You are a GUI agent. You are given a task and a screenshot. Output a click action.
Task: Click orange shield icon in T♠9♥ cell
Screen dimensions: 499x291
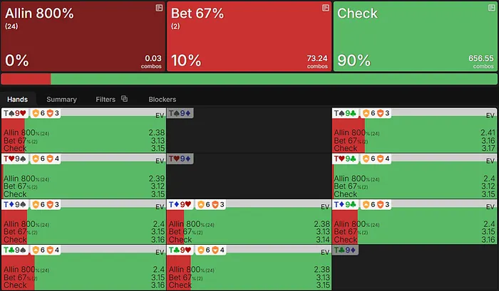(x=36, y=113)
